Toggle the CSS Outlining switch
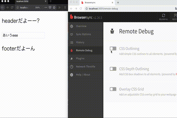The height and width of the screenshot is (118, 177). click(113, 49)
